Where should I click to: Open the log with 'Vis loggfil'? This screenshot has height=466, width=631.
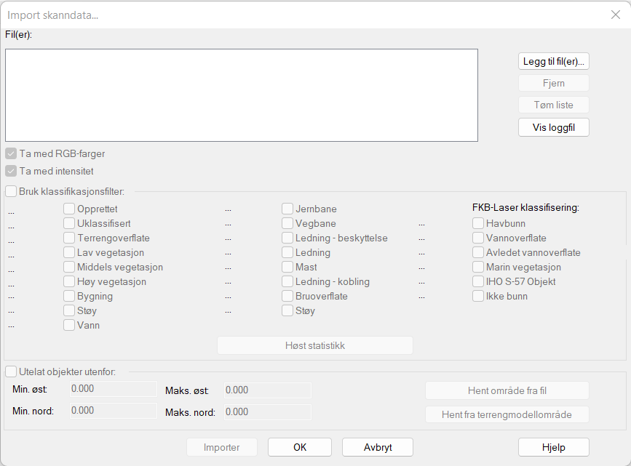[553, 126]
